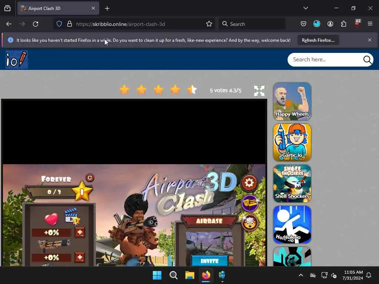Image resolution: width=379 pixels, height=284 pixels.
Task: Add health with the upper plus button
Action: 80,232
